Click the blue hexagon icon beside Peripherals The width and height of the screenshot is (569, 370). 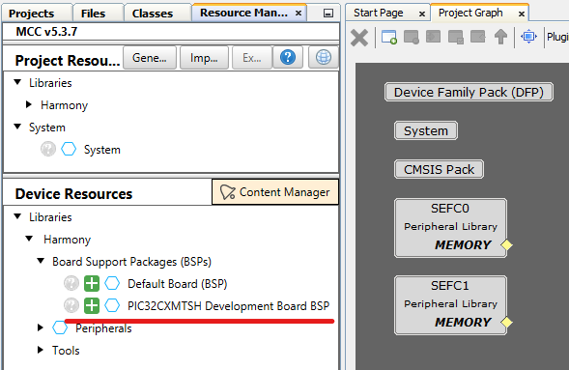tap(60, 327)
